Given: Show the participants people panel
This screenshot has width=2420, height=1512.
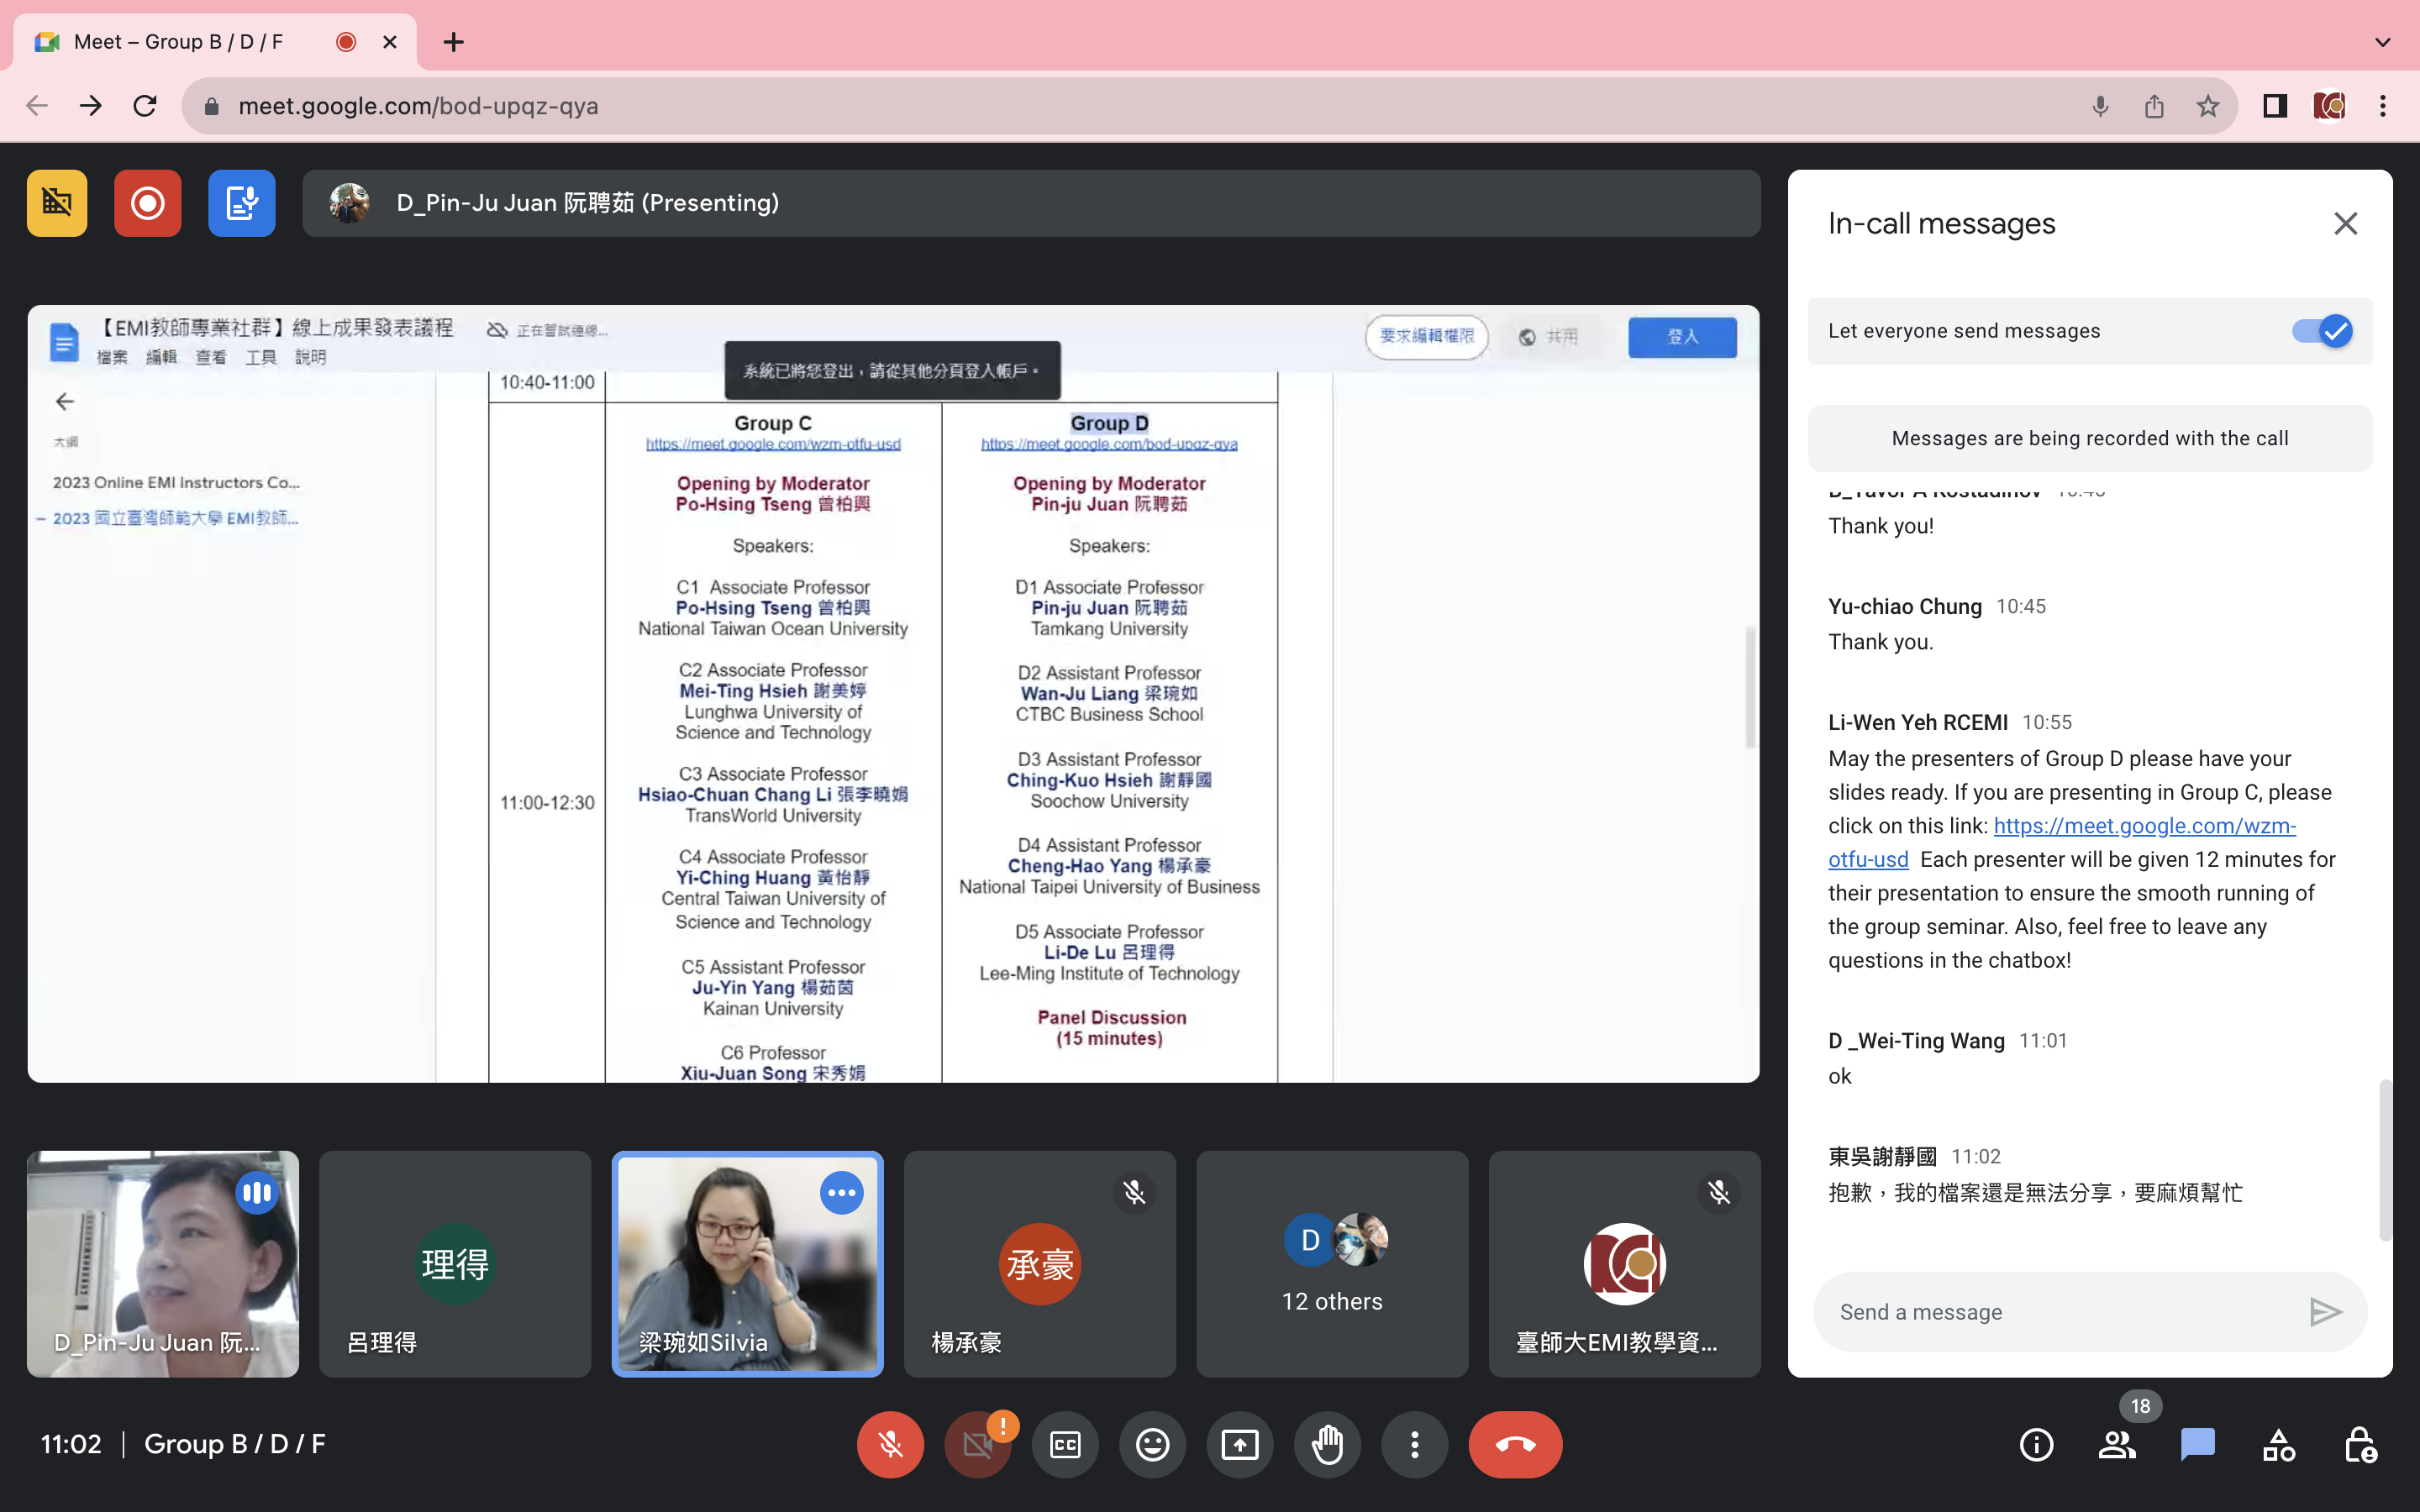Looking at the screenshot, I should tap(2117, 1444).
